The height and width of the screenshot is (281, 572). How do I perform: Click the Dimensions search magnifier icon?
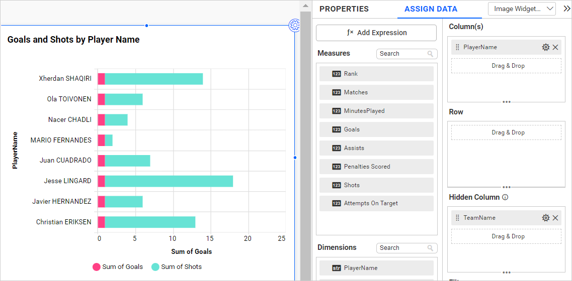pos(430,248)
